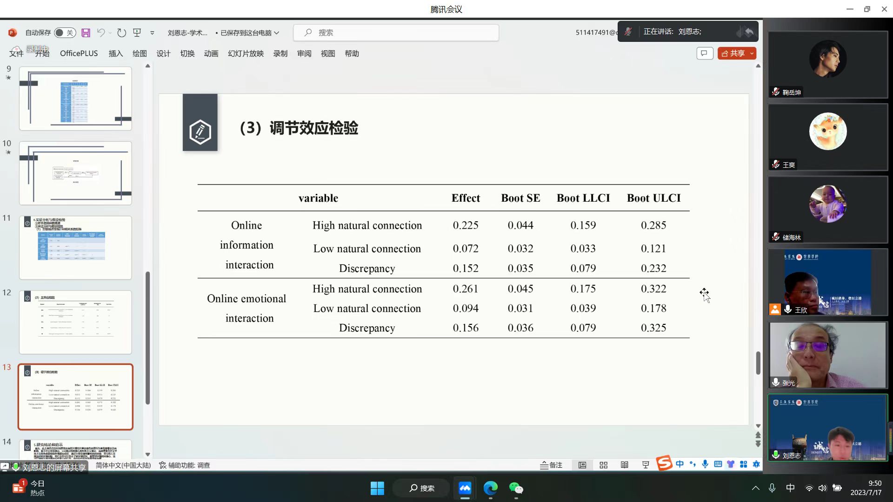893x502 pixels.
Task: Start slideshow from beginning icon
Action: pyautogui.click(x=137, y=33)
